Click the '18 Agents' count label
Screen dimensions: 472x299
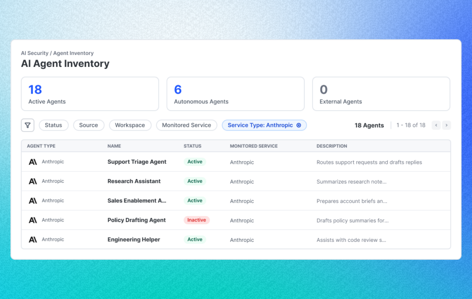[x=369, y=126]
